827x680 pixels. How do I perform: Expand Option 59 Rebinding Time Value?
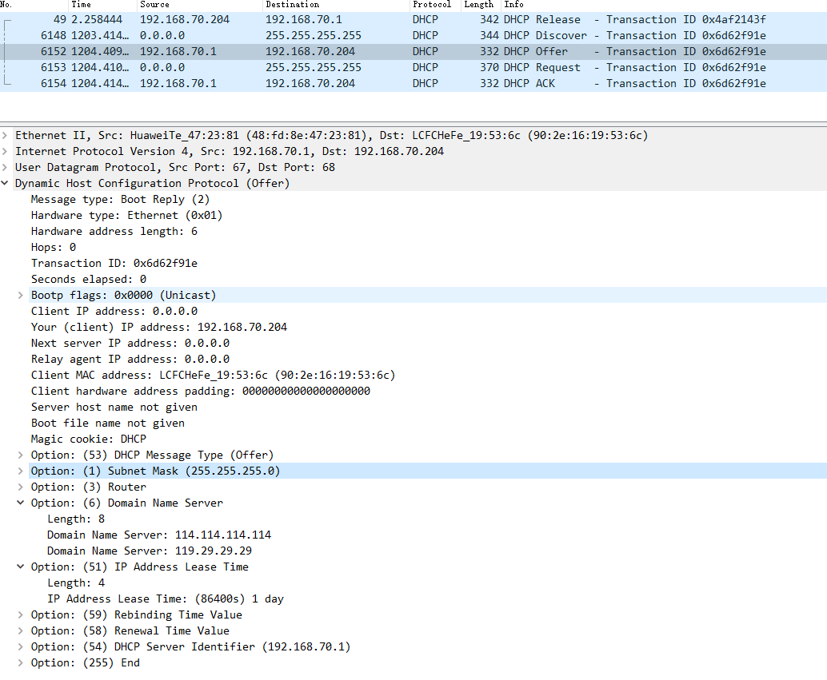tap(22, 615)
